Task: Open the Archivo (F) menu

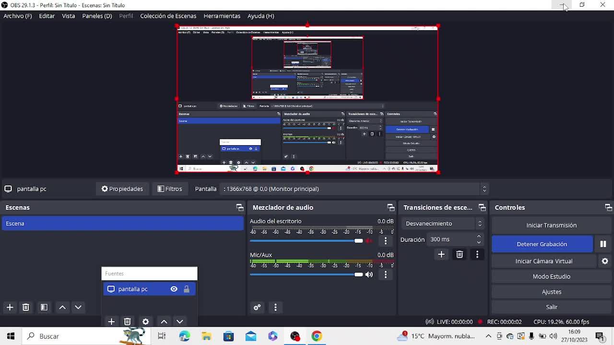Action: coord(18,16)
